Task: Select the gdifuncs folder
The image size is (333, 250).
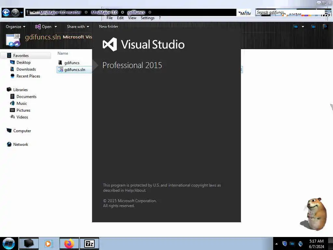Action: 72,63
